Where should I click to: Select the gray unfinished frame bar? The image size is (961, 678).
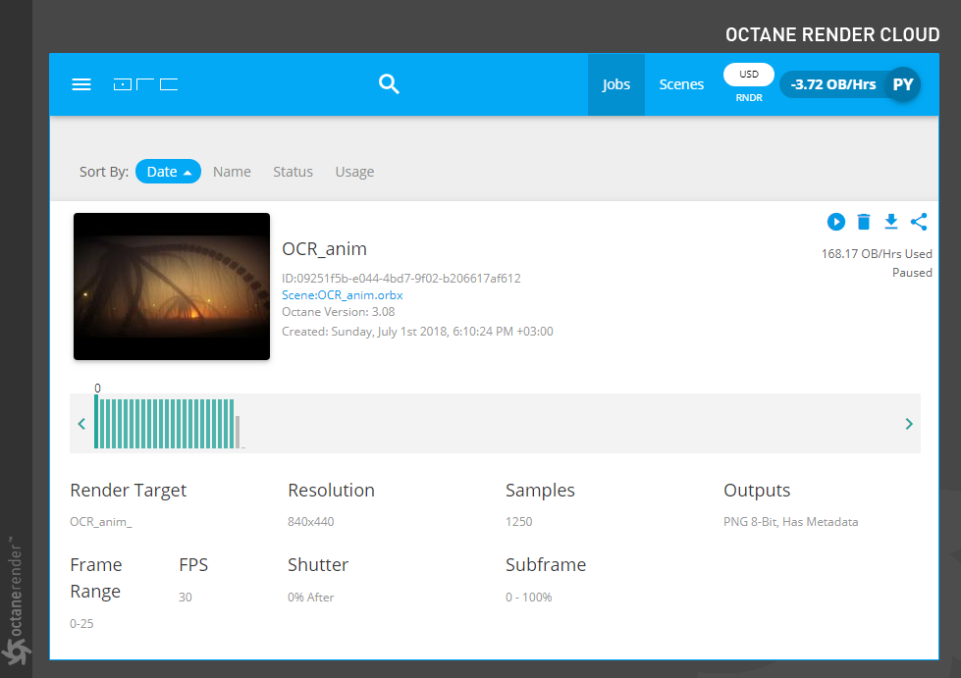(238, 432)
